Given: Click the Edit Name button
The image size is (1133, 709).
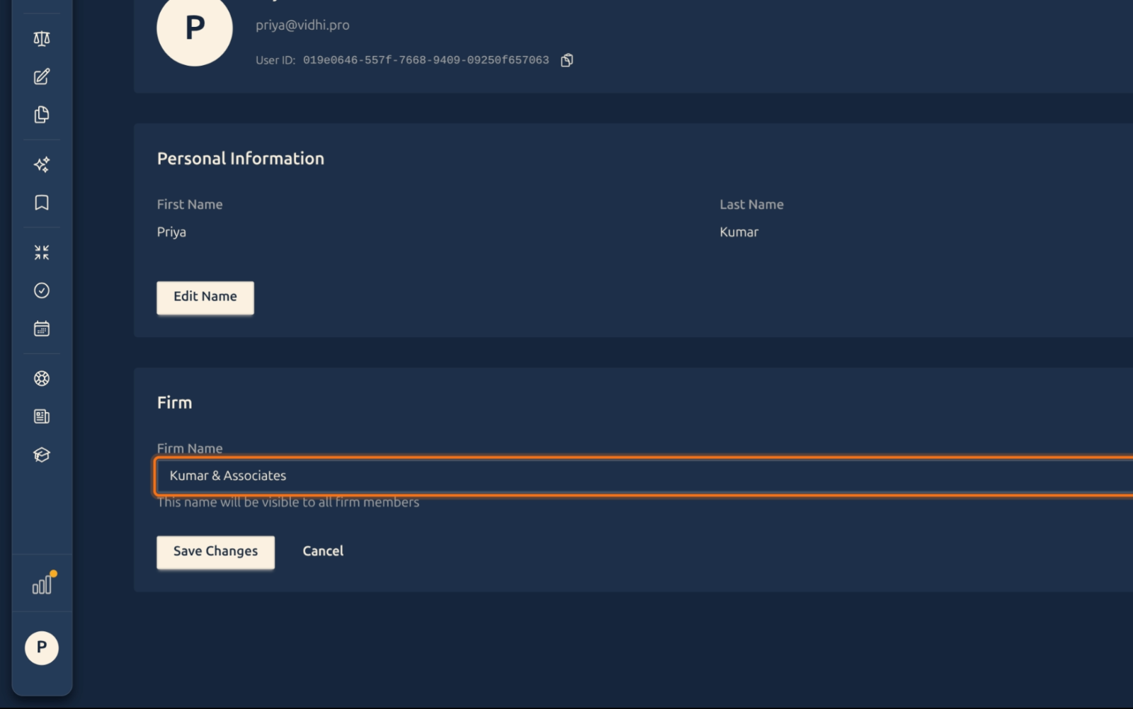Looking at the screenshot, I should coord(205,297).
